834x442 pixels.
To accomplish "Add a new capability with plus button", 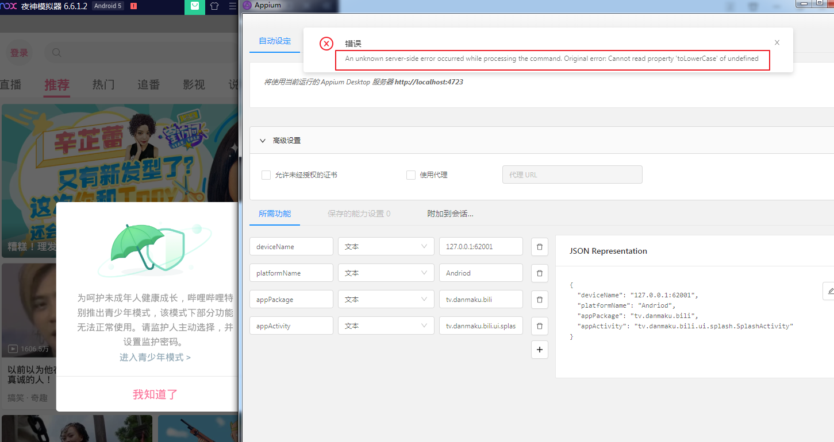I will point(539,350).
